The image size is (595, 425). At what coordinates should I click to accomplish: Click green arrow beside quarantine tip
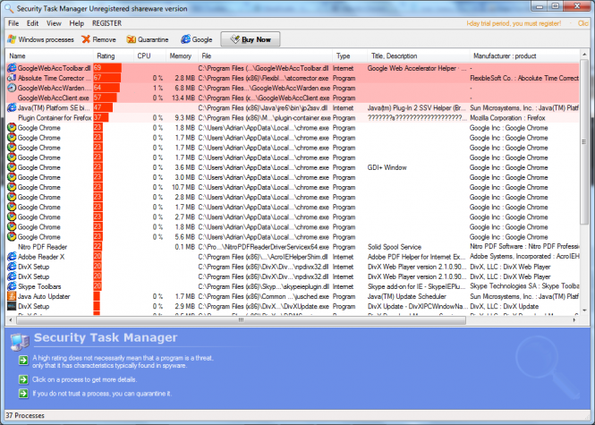point(23,394)
